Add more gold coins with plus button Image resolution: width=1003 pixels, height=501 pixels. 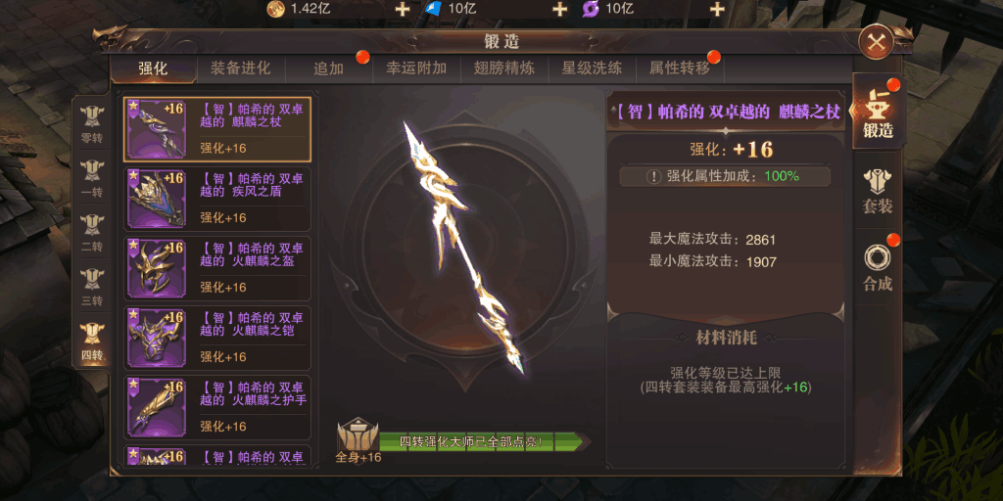point(402,9)
